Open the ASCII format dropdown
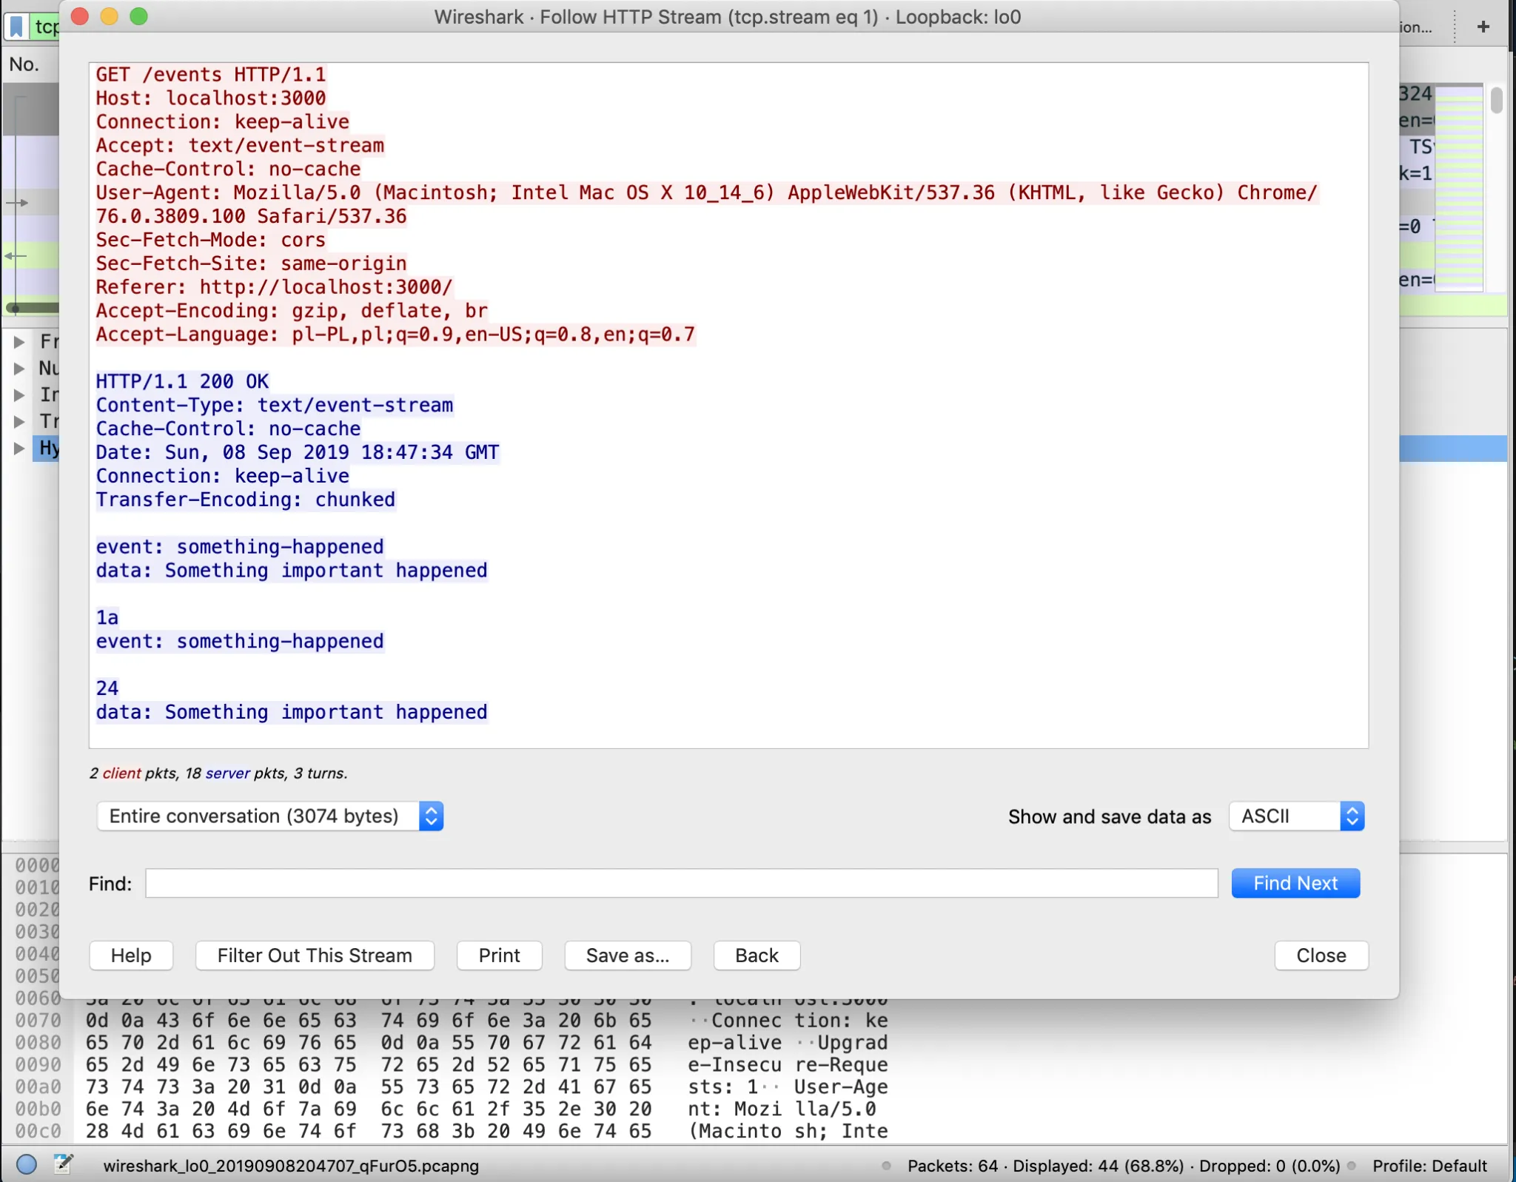Screen dimensions: 1516x1182 click(x=1296, y=816)
